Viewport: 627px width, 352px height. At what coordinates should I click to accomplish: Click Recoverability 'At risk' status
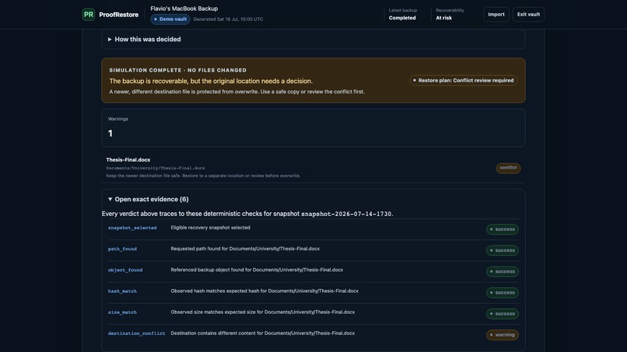tap(444, 18)
